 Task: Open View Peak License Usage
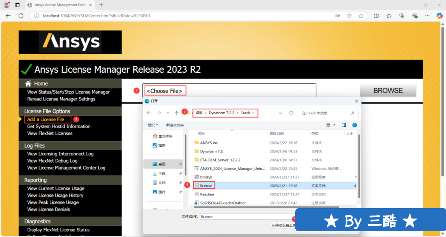(53, 202)
